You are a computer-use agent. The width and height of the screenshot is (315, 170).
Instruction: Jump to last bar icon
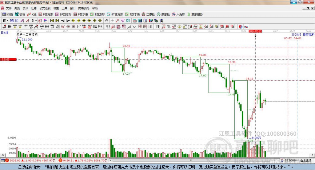[x=57, y=21]
